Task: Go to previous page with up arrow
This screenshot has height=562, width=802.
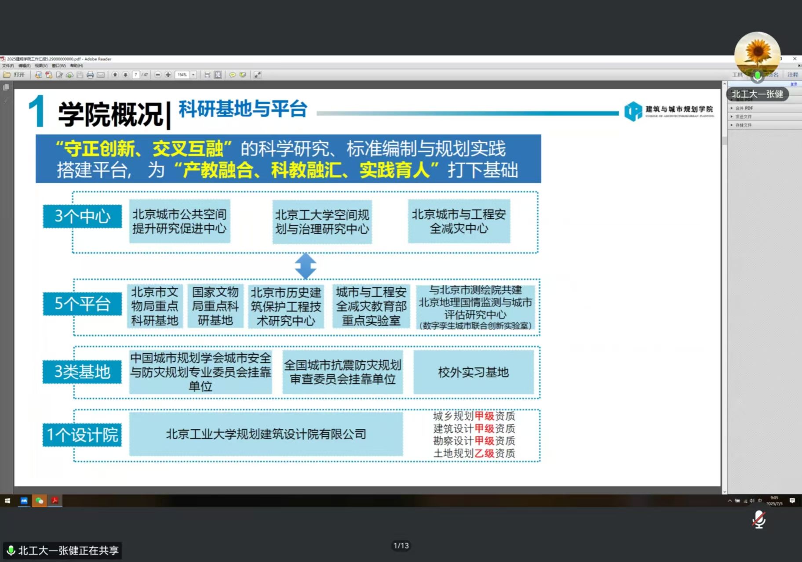Action: (x=115, y=75)
